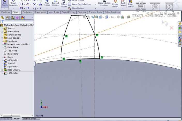Switch to the DimXpertManager tab
The height and width of the screenshot is (121, 182).
point(17,18)
